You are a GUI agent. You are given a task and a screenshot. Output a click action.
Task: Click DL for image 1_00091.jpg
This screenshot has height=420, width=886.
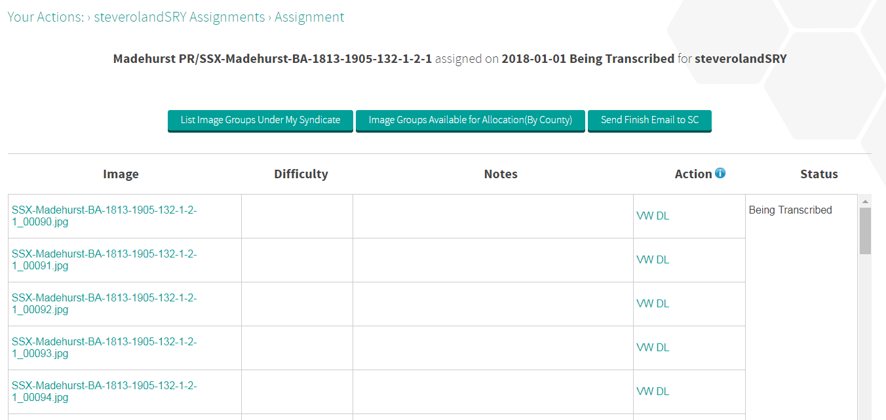click(x=663, y=260)
